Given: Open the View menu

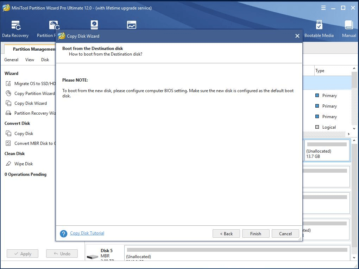Looking at the screenshot, I should click(30, 60).
